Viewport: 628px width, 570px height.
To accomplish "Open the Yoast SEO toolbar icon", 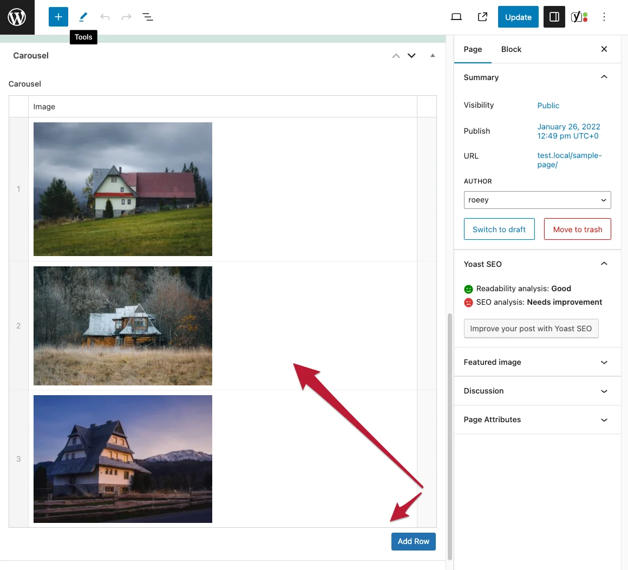I will [x=579, y=17].
